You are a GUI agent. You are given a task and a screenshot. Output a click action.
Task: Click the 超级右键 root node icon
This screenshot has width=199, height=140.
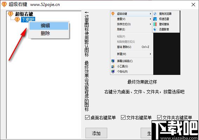tap(11, 14)
